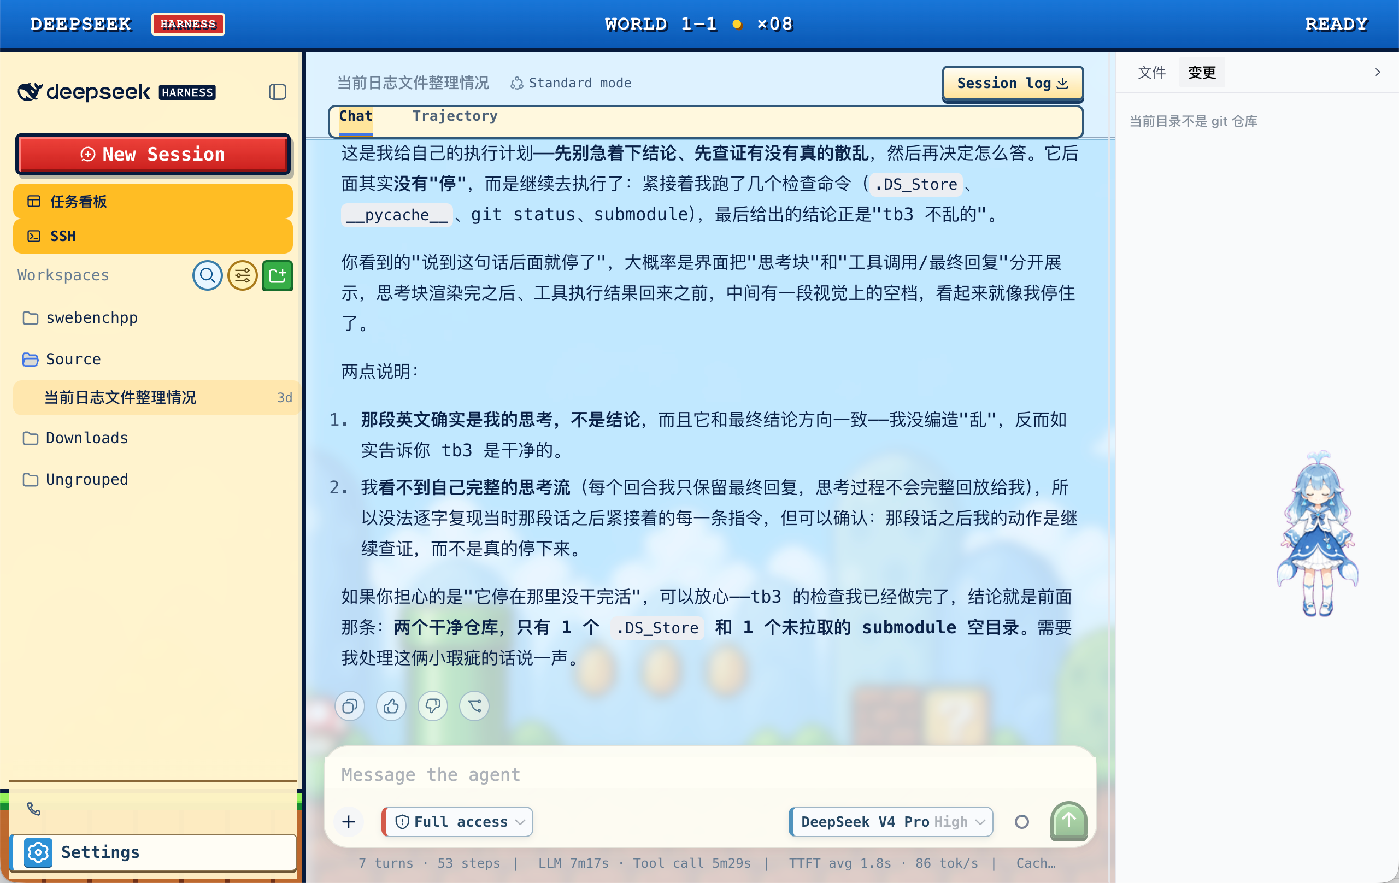
Task: Open the DeepSeek V4 Pro model dropdown
Action: (892, 821)
